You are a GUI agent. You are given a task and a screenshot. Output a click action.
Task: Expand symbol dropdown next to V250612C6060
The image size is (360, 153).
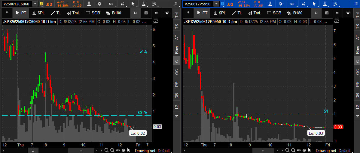(x=35, y=4)
